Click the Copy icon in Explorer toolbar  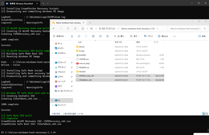click(x=79, y=36)
